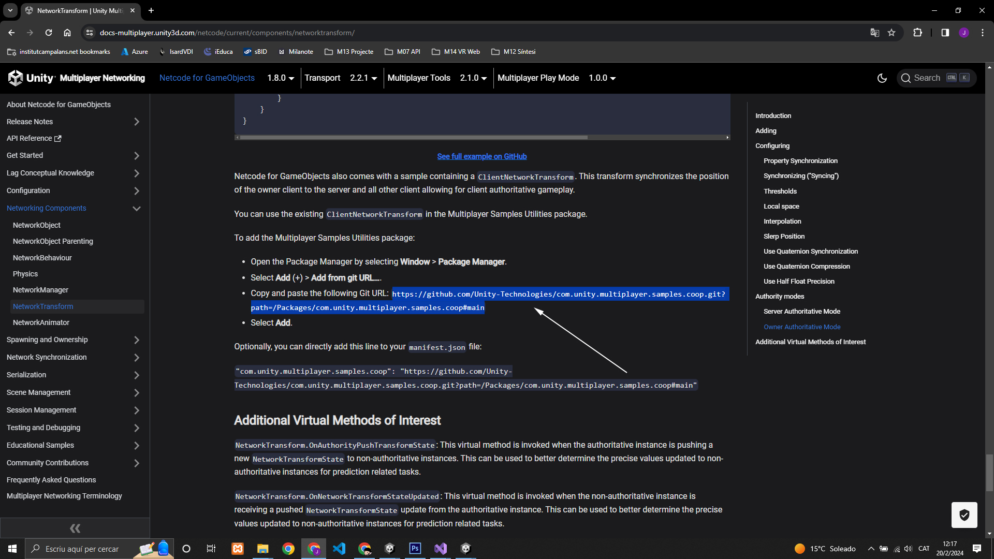Collapse the Networking Components section
994x559 pixels.
136,209
